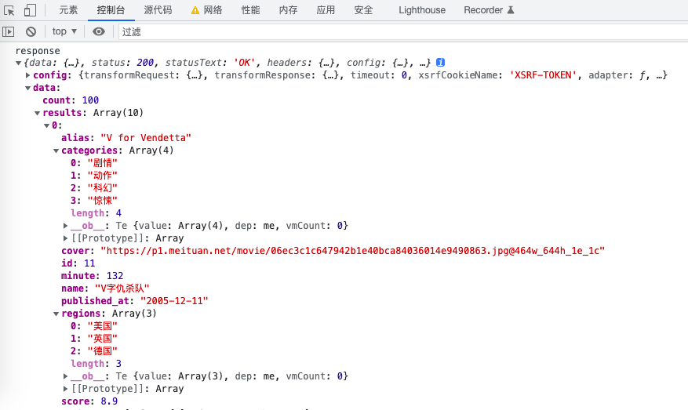
Task: Open live expression eye icon
Action: (x=99, y=31)
